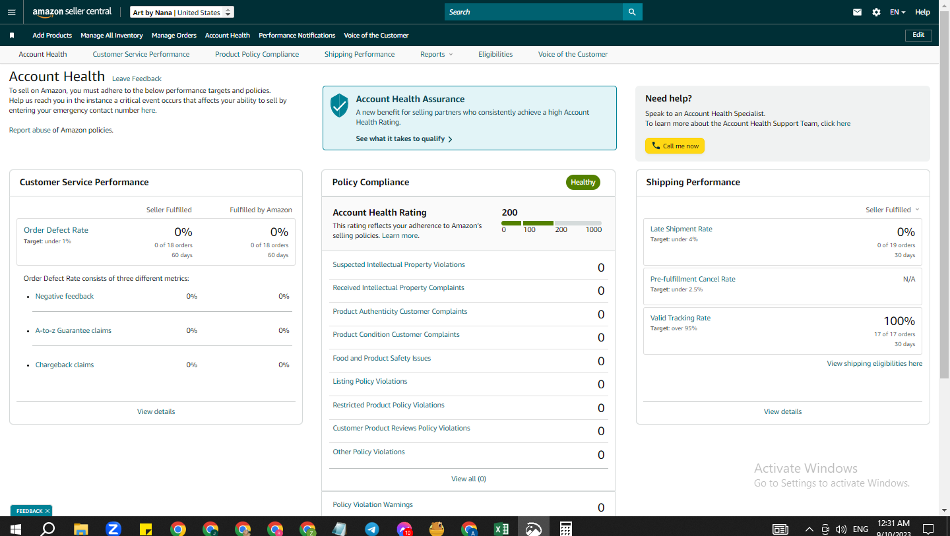The width and height of the screenshot is (950, 536).
Task: Click the bookmark icon on the shortcuts bar
Action: click(x=12, y=36)
